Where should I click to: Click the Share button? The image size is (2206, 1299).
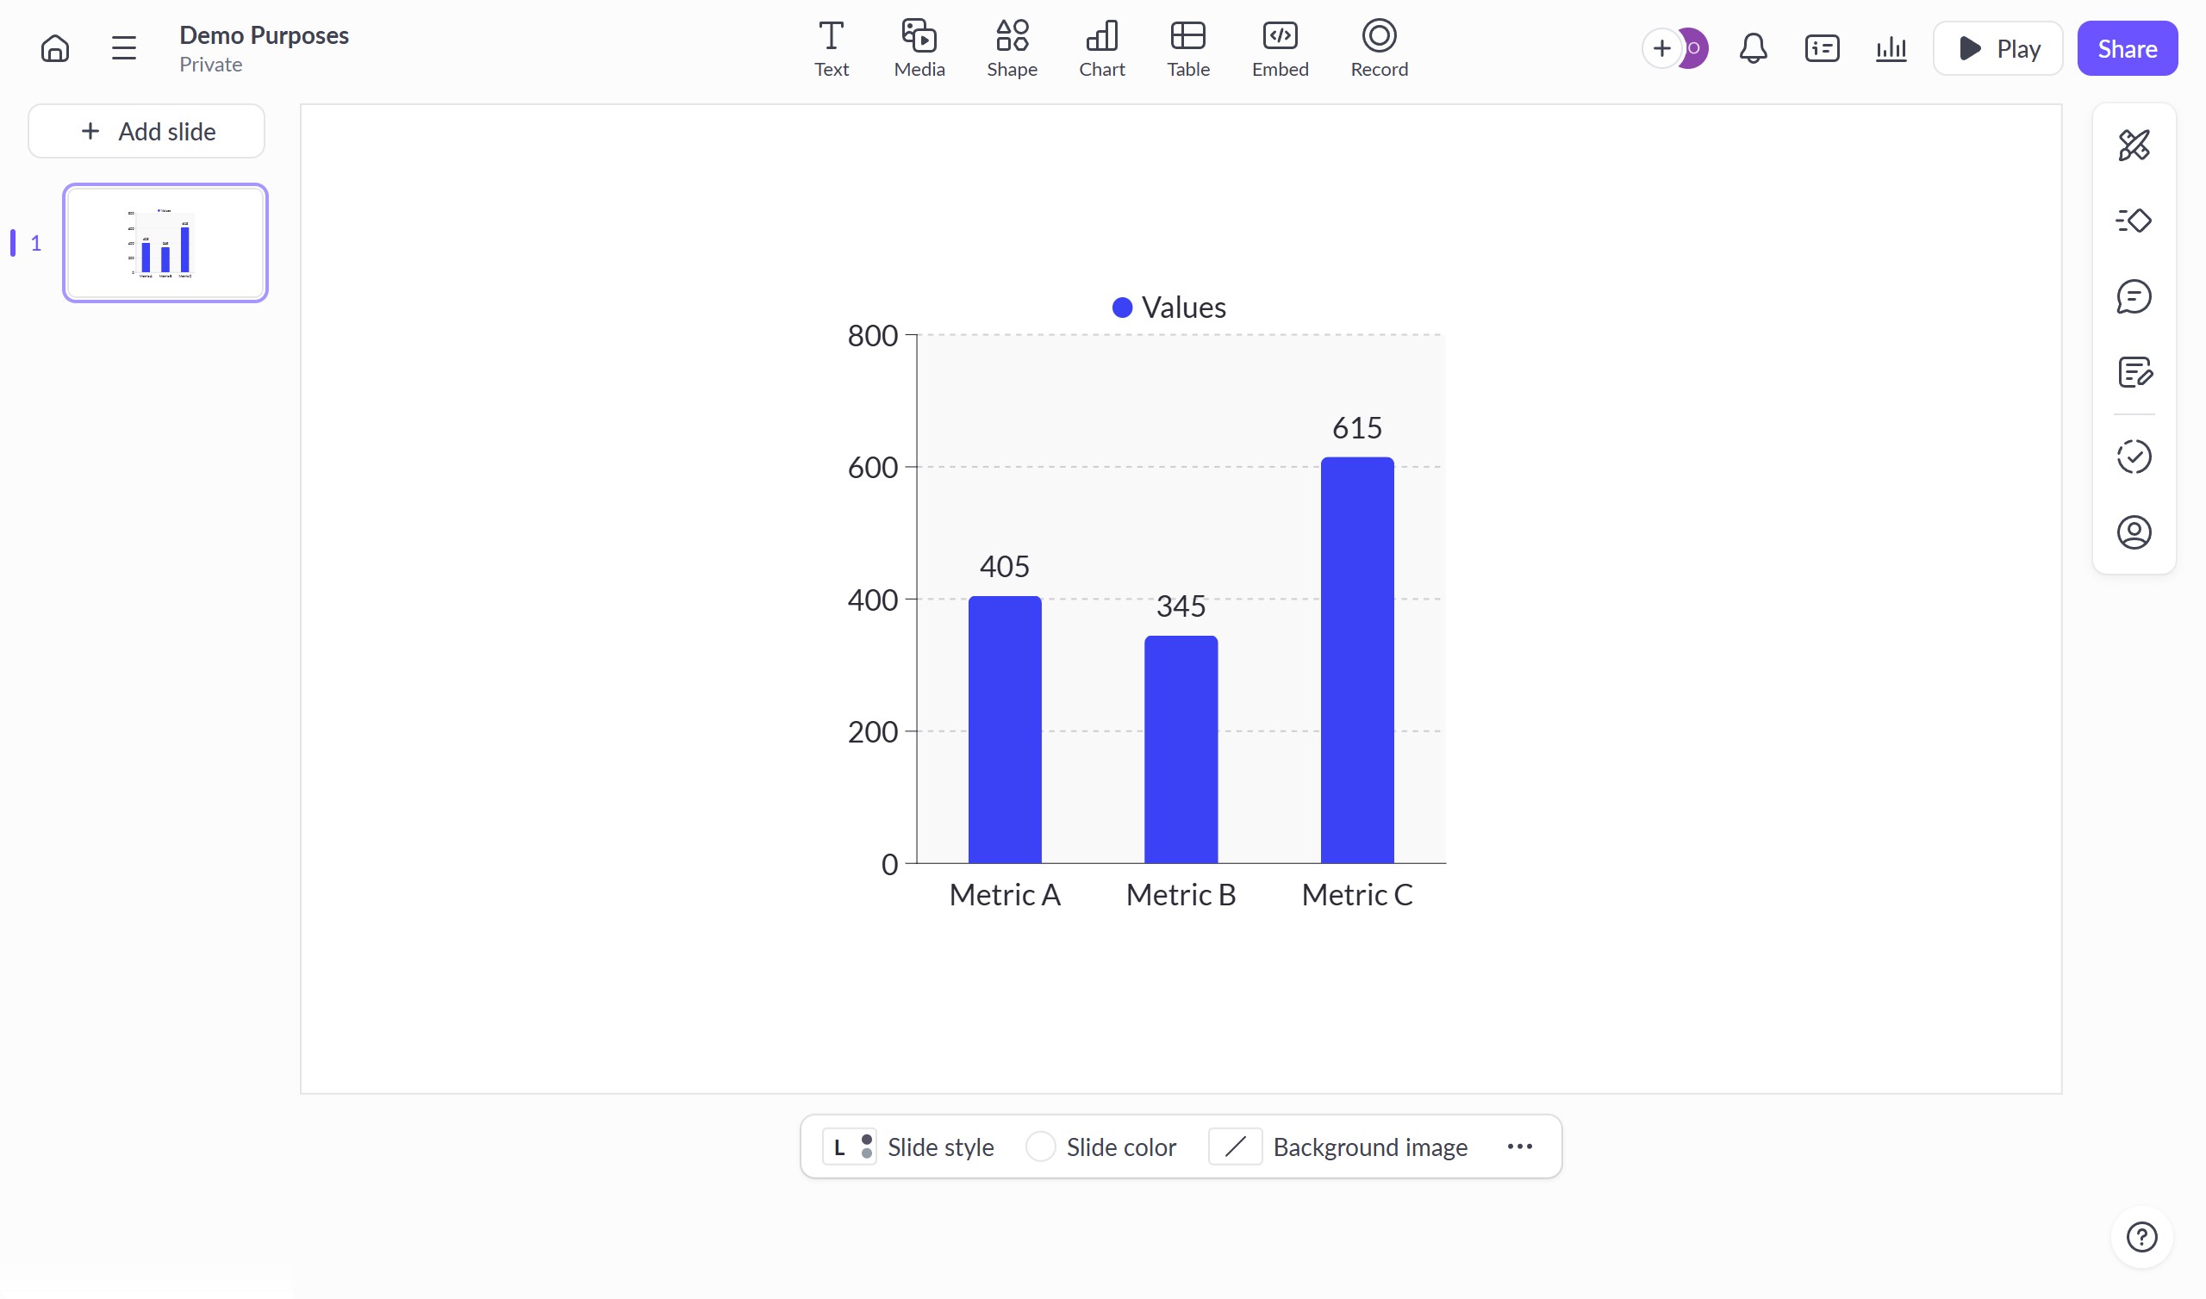point(2127,48)
